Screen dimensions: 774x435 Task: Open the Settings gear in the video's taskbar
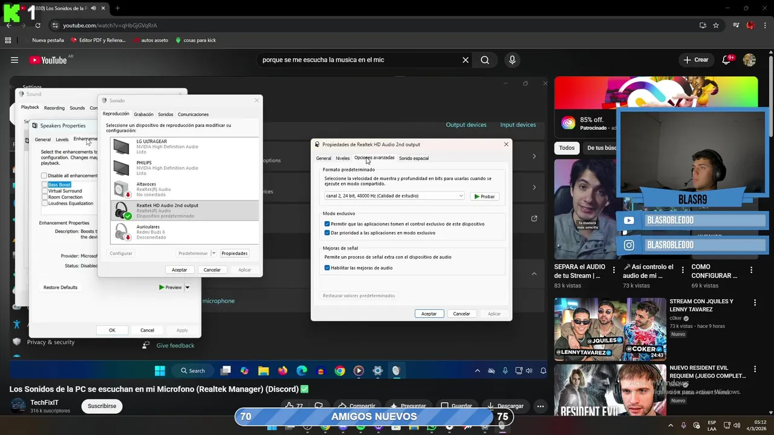[378, 371]
